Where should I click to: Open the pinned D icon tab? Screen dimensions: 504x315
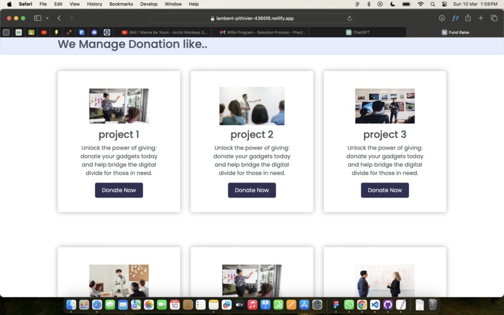tap(107, 32)
